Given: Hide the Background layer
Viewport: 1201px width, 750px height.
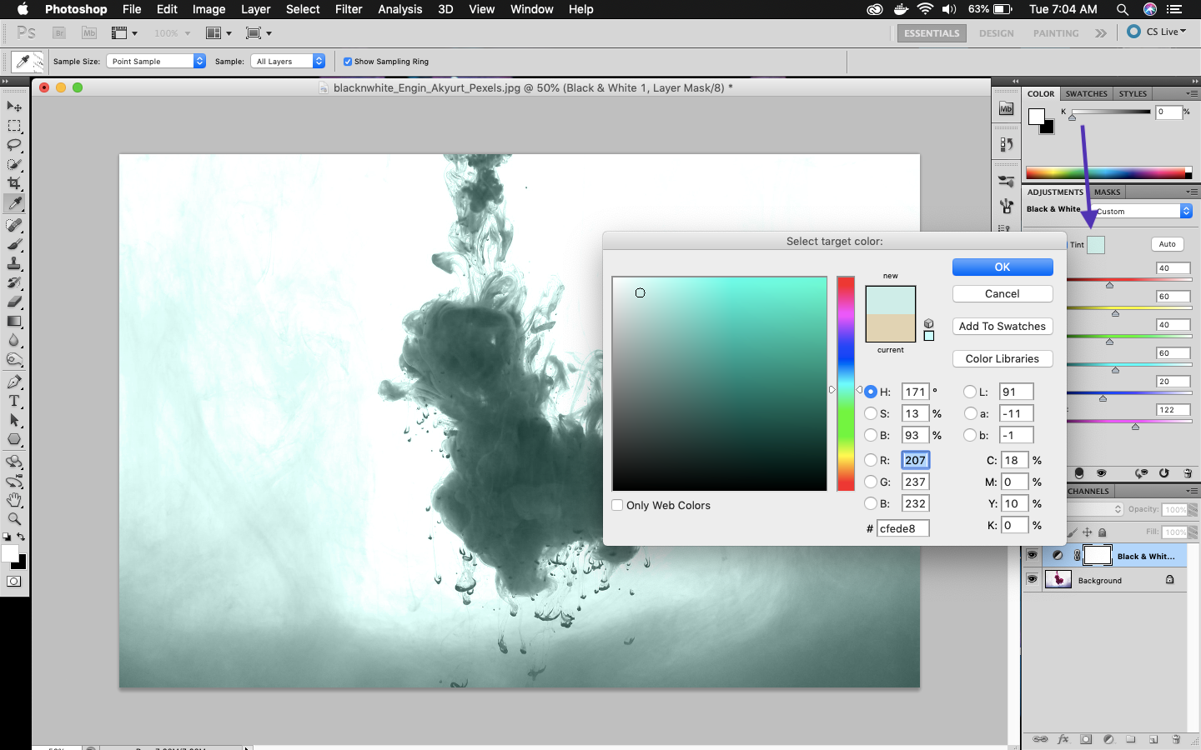Looking at the screenshot, I should point(1033,579).
